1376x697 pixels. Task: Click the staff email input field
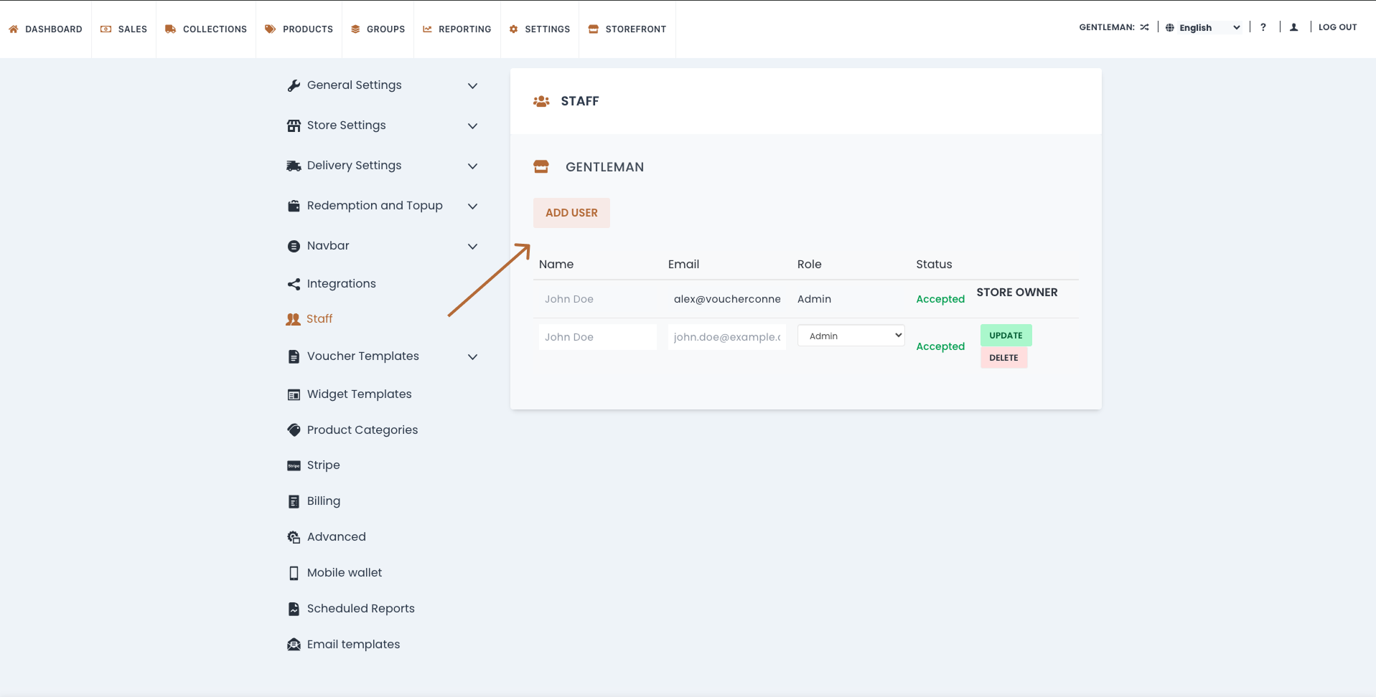coord(726,337)
